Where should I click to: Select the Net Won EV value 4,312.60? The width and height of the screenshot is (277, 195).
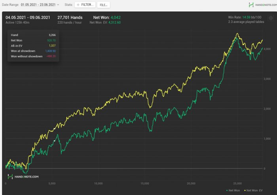[113, 23]
